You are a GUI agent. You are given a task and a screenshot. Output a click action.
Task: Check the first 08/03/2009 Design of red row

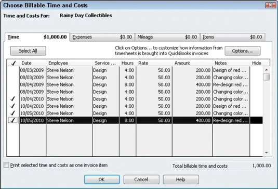[13, 70]
